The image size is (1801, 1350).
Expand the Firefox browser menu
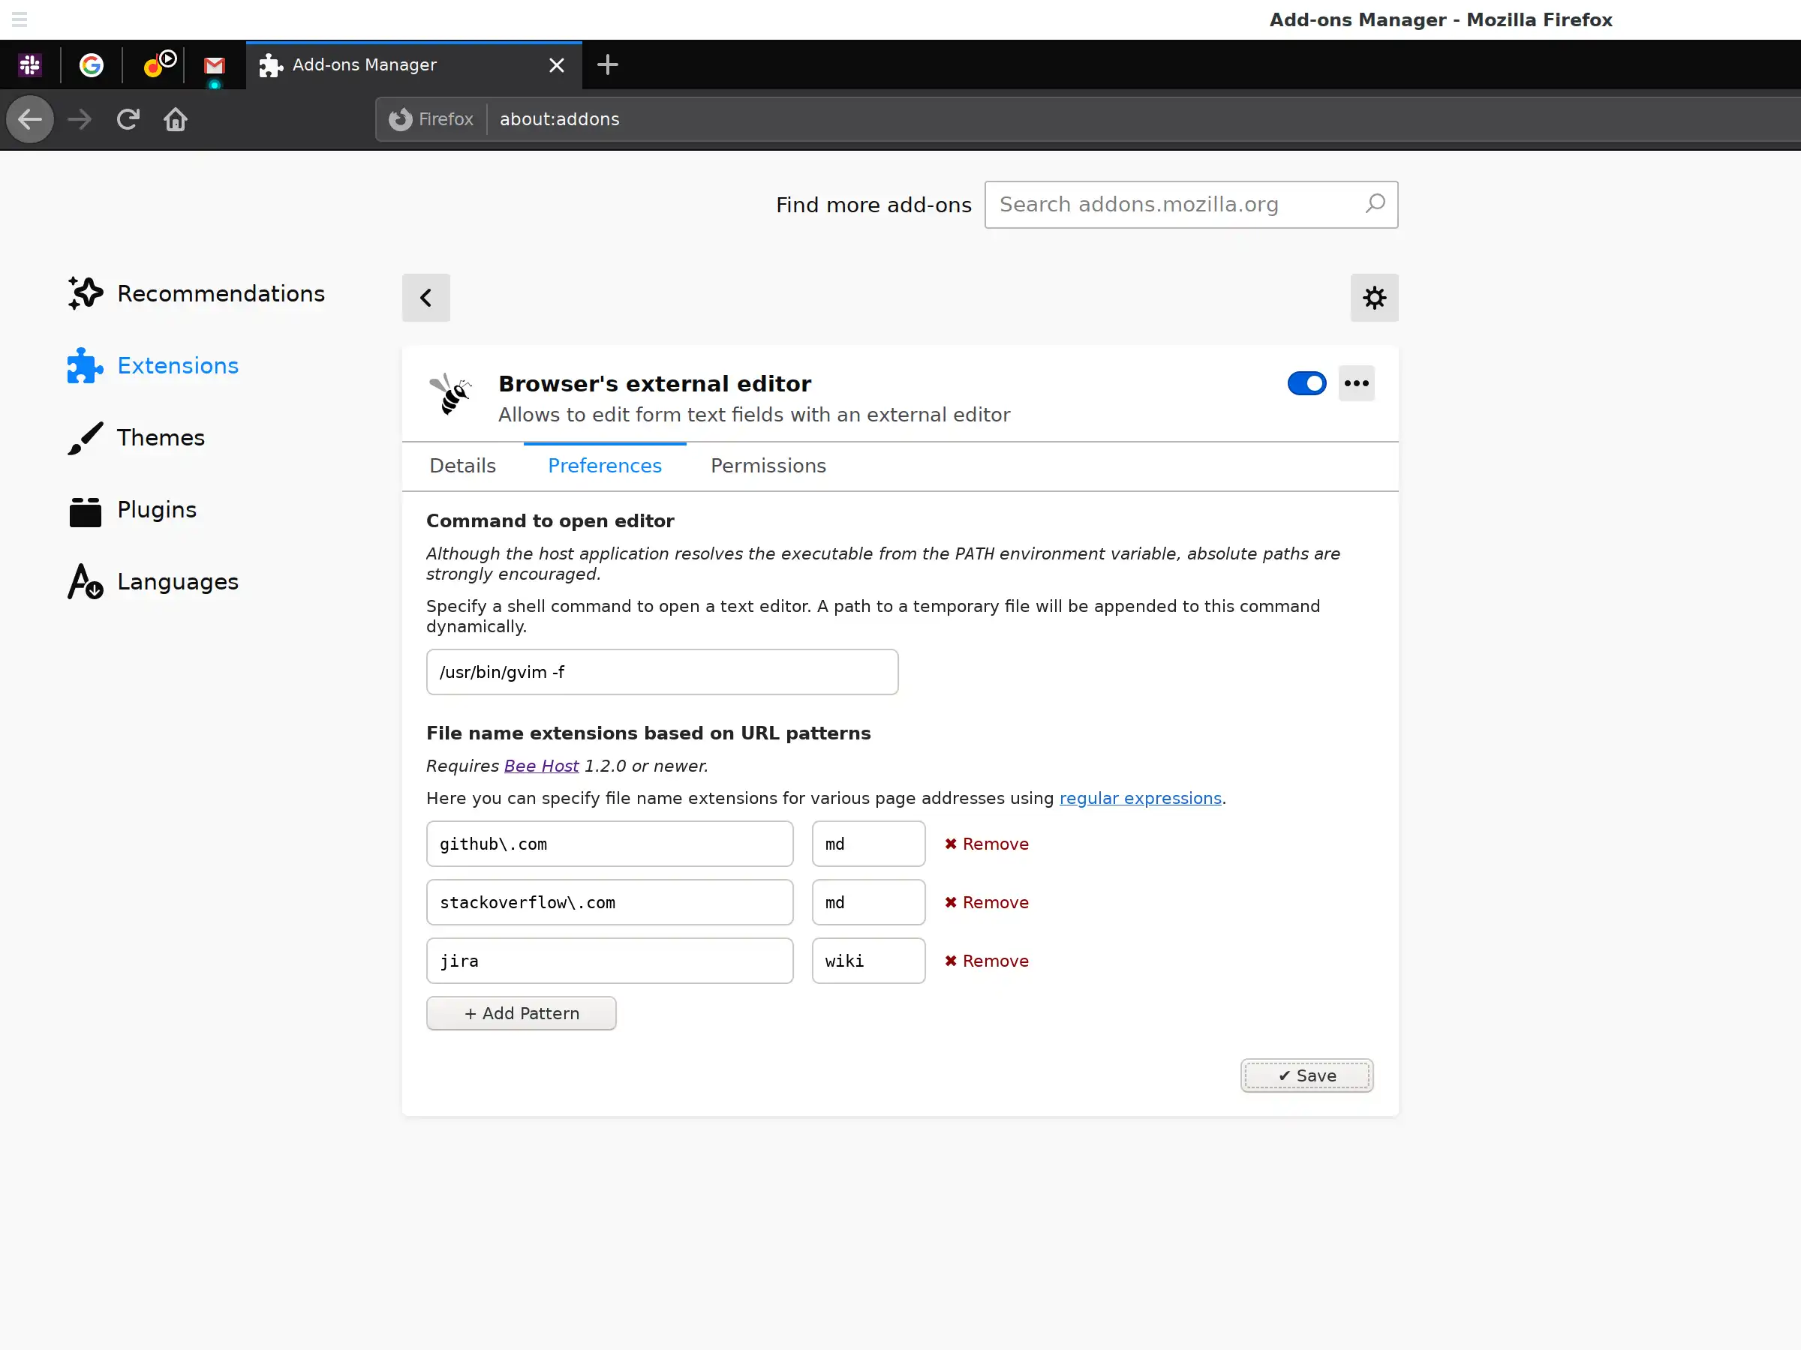coord(20,19)
